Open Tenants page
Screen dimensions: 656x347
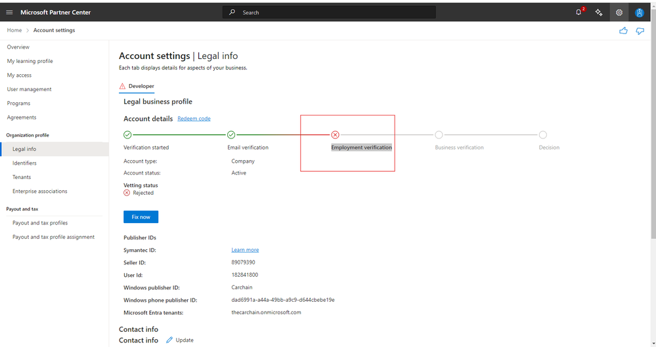coord(22,177)
